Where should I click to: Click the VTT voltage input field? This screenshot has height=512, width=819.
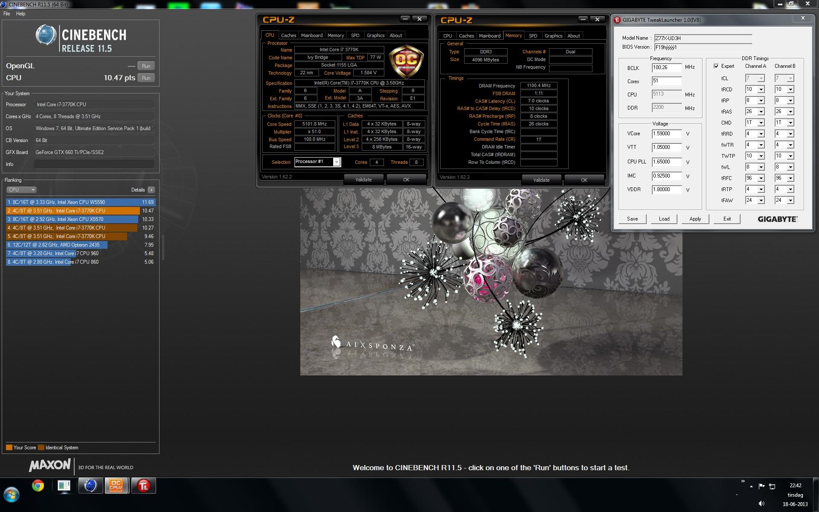(667, 148)
